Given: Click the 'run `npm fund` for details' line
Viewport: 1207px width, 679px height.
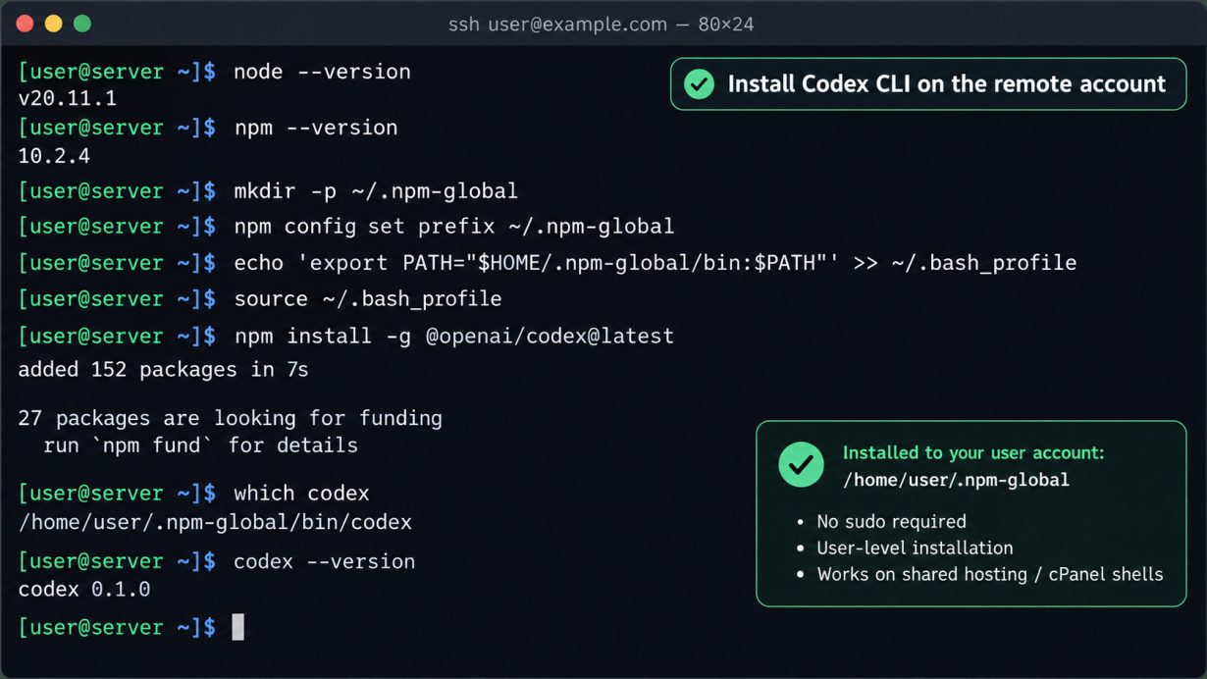Looking at the screenshot, I should [x=201, y=445].
